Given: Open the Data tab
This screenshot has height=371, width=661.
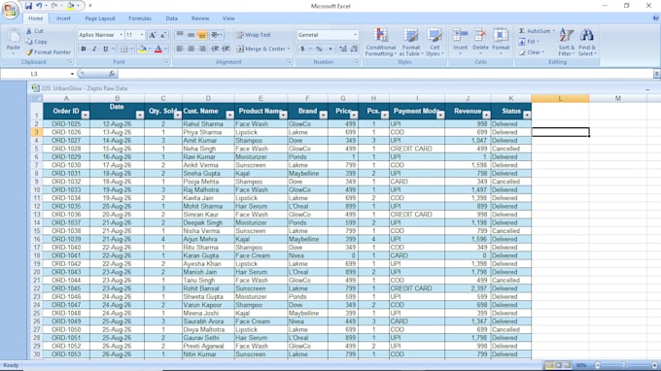Looking at the screenshot, I should point(172,18).
